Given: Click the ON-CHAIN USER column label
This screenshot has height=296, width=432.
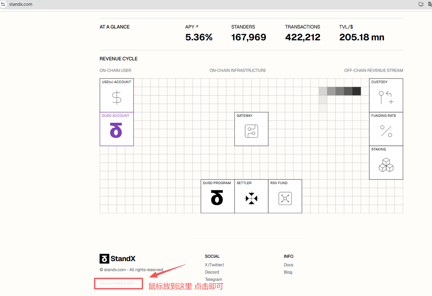Looking at the screenshot, I should coord(115,70).
